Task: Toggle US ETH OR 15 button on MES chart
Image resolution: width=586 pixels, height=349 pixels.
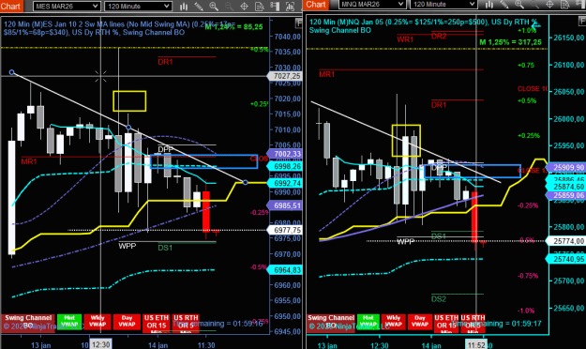Action: click(x=157, y=323)
